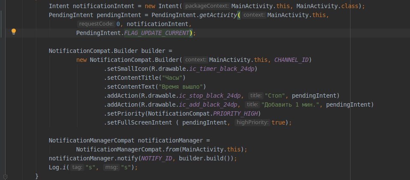Click the "Добавить 1 мин." string literal

[290, 105]
